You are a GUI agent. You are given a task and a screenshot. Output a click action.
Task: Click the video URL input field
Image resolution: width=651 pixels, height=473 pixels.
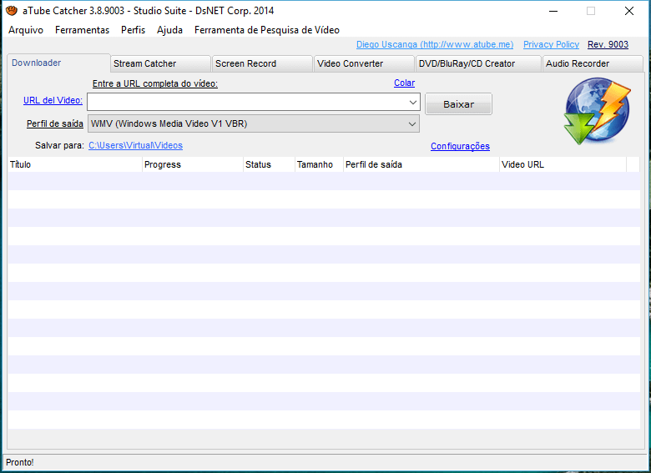(247, 102)
